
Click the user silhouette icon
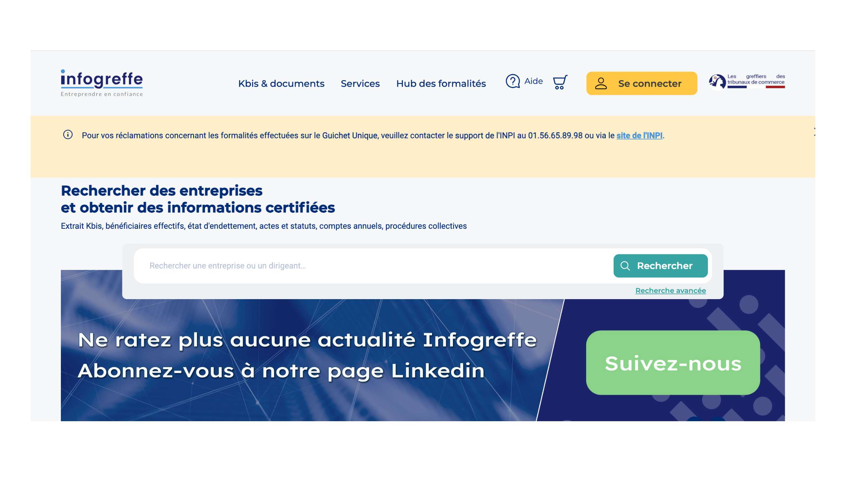[601, 83]
